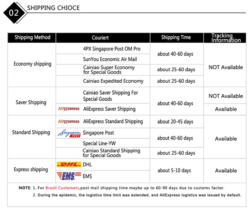
Task: Click the Cainiao Expedited Economy entry
Action: 113,81
